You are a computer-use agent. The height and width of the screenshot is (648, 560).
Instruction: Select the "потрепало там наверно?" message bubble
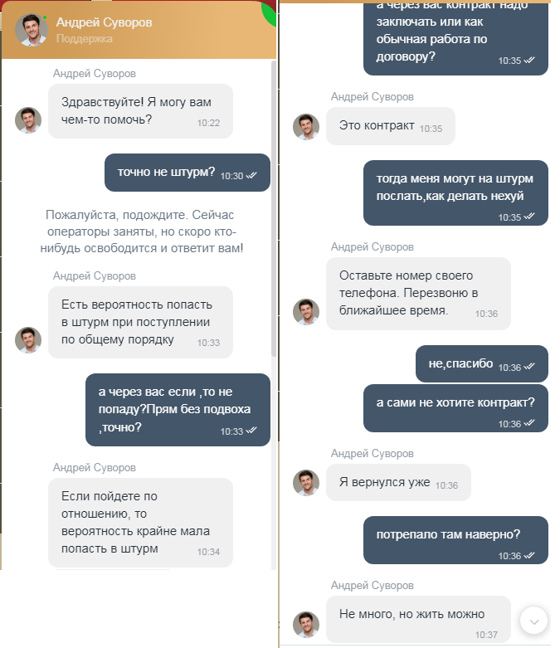click(455, 541)
